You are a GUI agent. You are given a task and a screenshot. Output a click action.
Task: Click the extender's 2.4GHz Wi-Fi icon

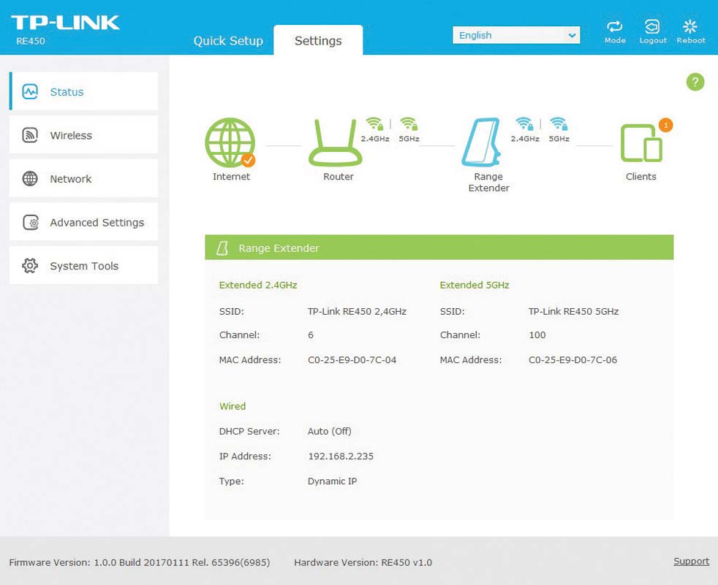(x=524, y=123)
